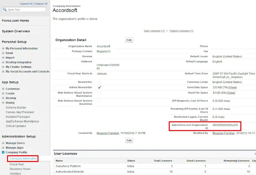This screenshot has width=256, height=175.
Task: Open System Overview
Action: click(16, 31)
